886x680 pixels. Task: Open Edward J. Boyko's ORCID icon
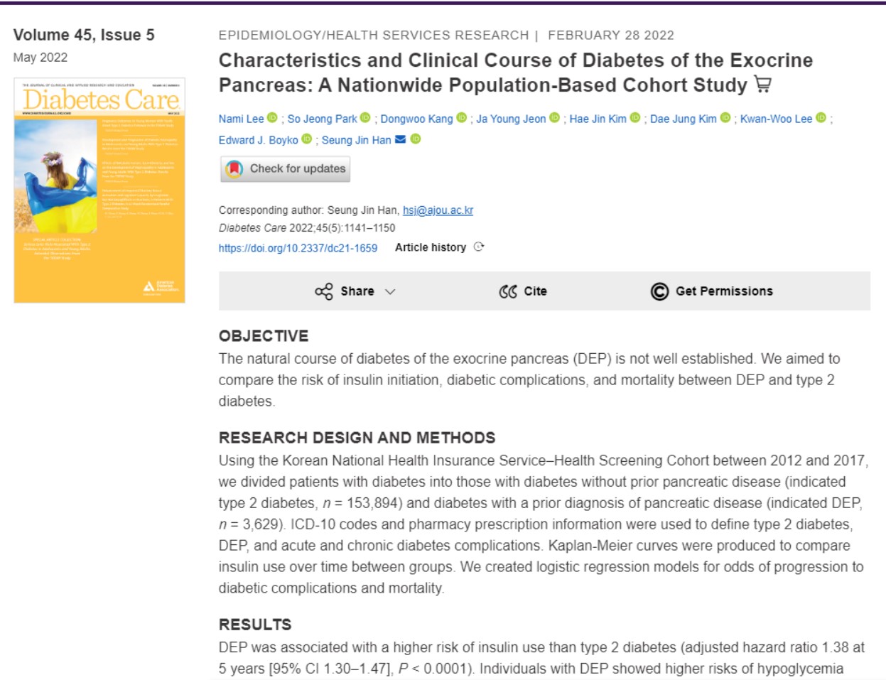(307, 139)
